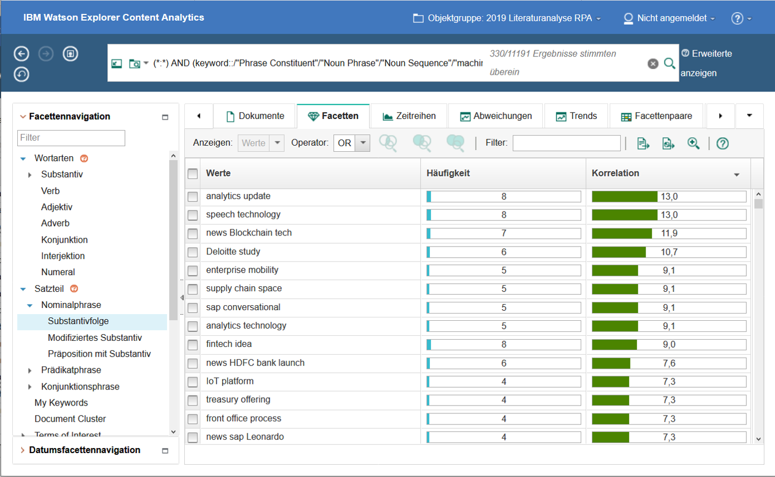Select My Keywords facet
The image size is (775, 477).
pos(61,403)
